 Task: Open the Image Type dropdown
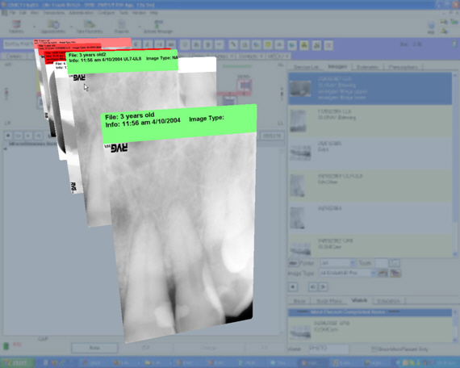pos(347,273)
